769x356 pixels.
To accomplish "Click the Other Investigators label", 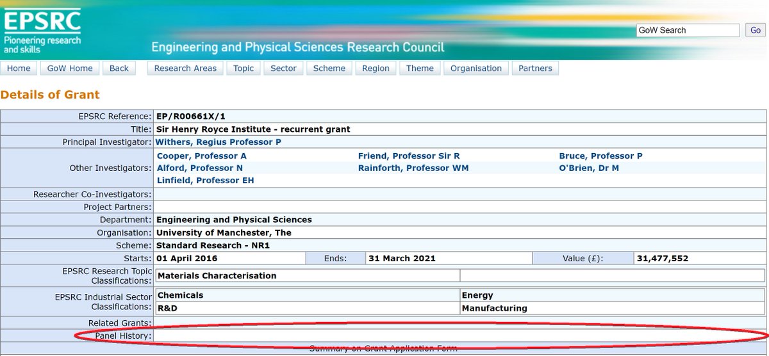I will [111, 168].
